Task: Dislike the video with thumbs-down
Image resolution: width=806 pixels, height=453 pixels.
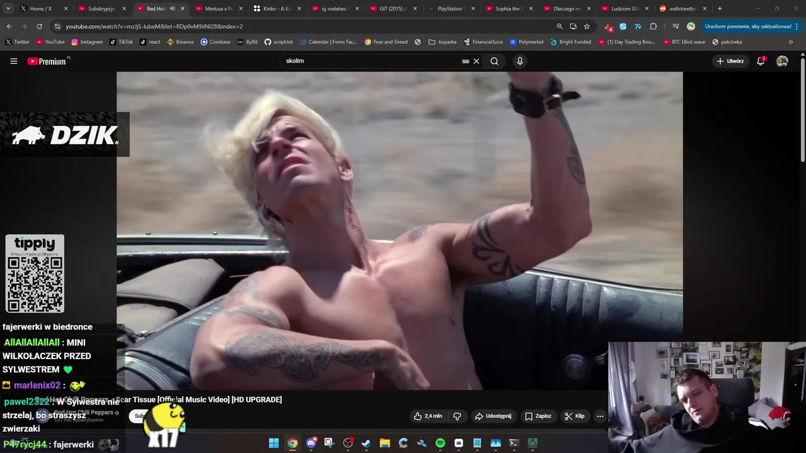Action: [x=457, y=416]
